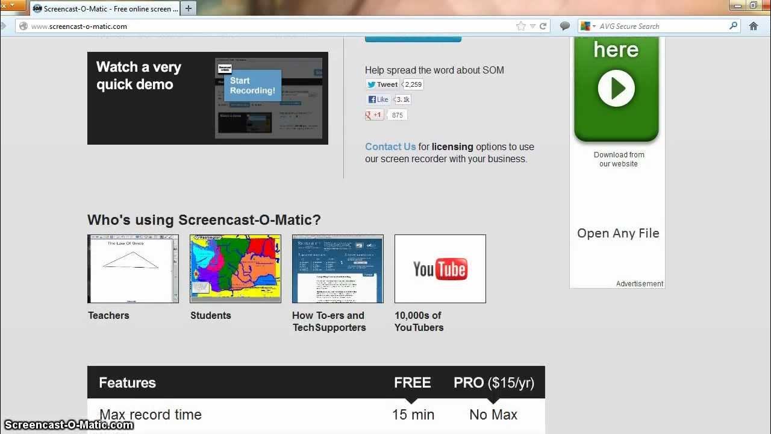Follow the Contact Us link

[390, 146]
